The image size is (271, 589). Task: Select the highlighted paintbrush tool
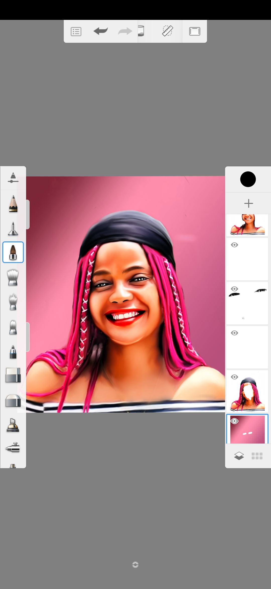pos(13,252)
